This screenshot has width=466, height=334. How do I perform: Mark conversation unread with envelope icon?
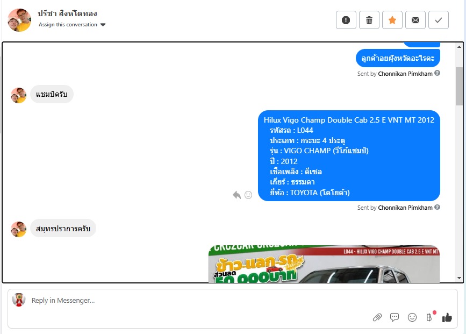(415, 20)
